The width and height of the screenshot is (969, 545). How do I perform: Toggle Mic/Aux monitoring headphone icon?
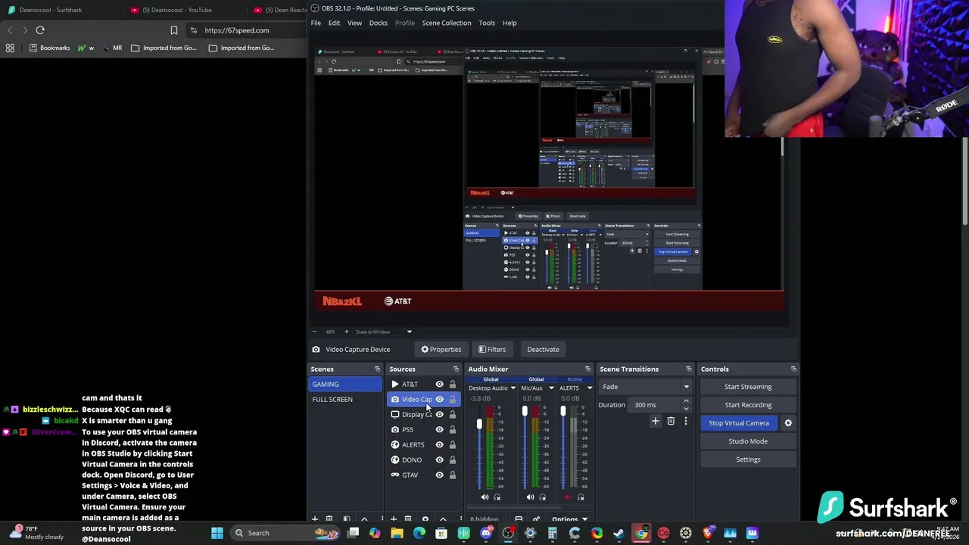[x=542, y=497]
